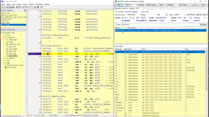Switch to MCU tab
Image resolution: width=209 pixels, height=117 pixels.
click(137, 8)
